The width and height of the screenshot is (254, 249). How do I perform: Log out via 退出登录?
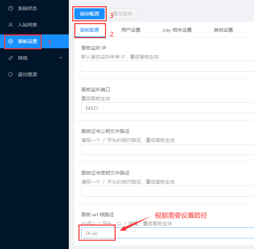click(27, 74)
